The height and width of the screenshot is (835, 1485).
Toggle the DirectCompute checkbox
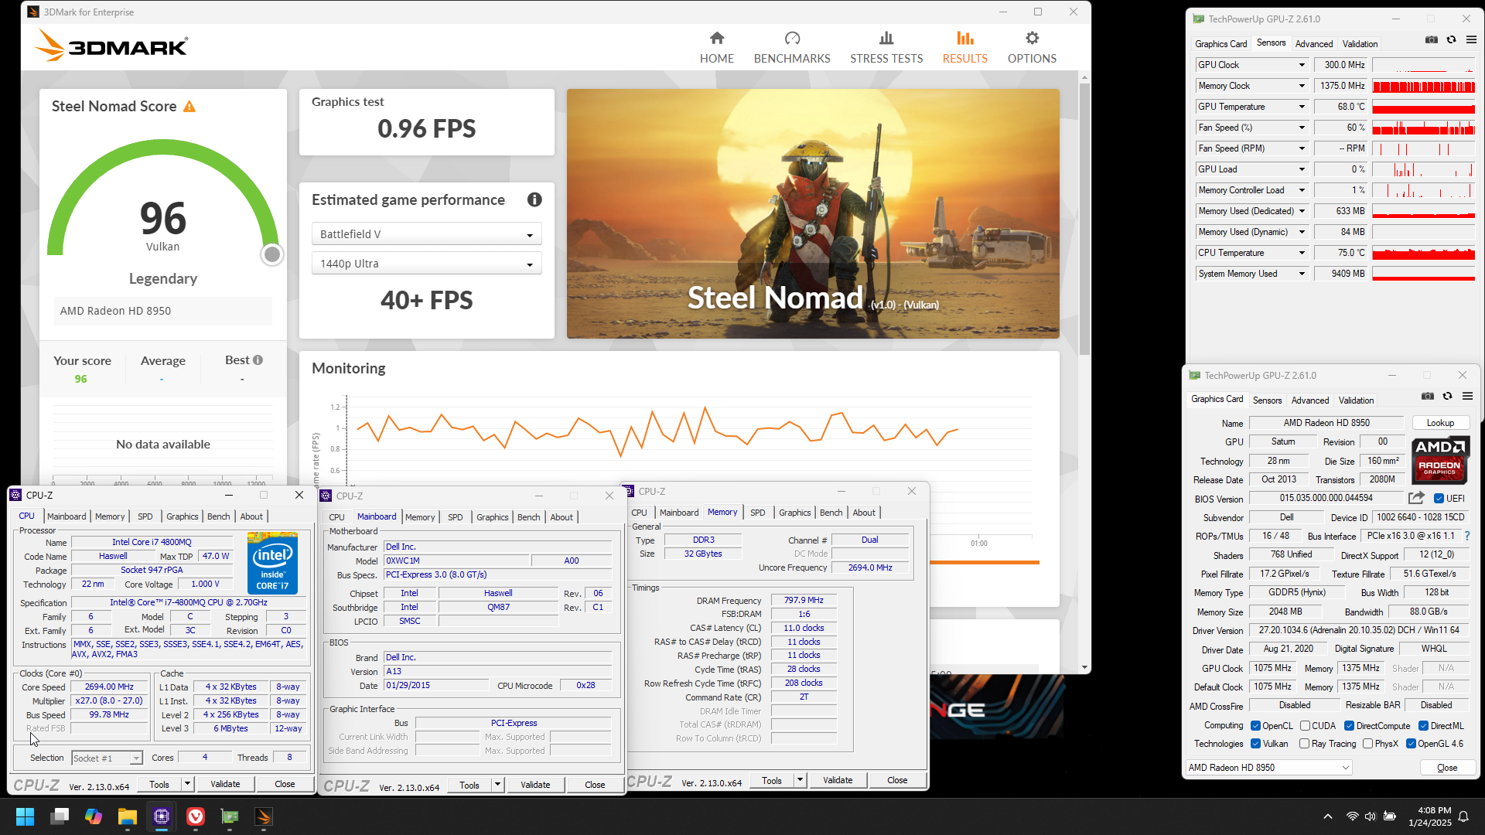click(1349, 726)
